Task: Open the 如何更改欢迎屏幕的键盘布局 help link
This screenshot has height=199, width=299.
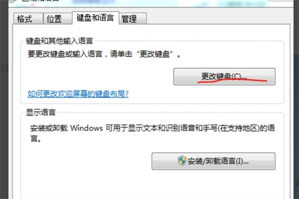Action: click(x=78, y=94)
